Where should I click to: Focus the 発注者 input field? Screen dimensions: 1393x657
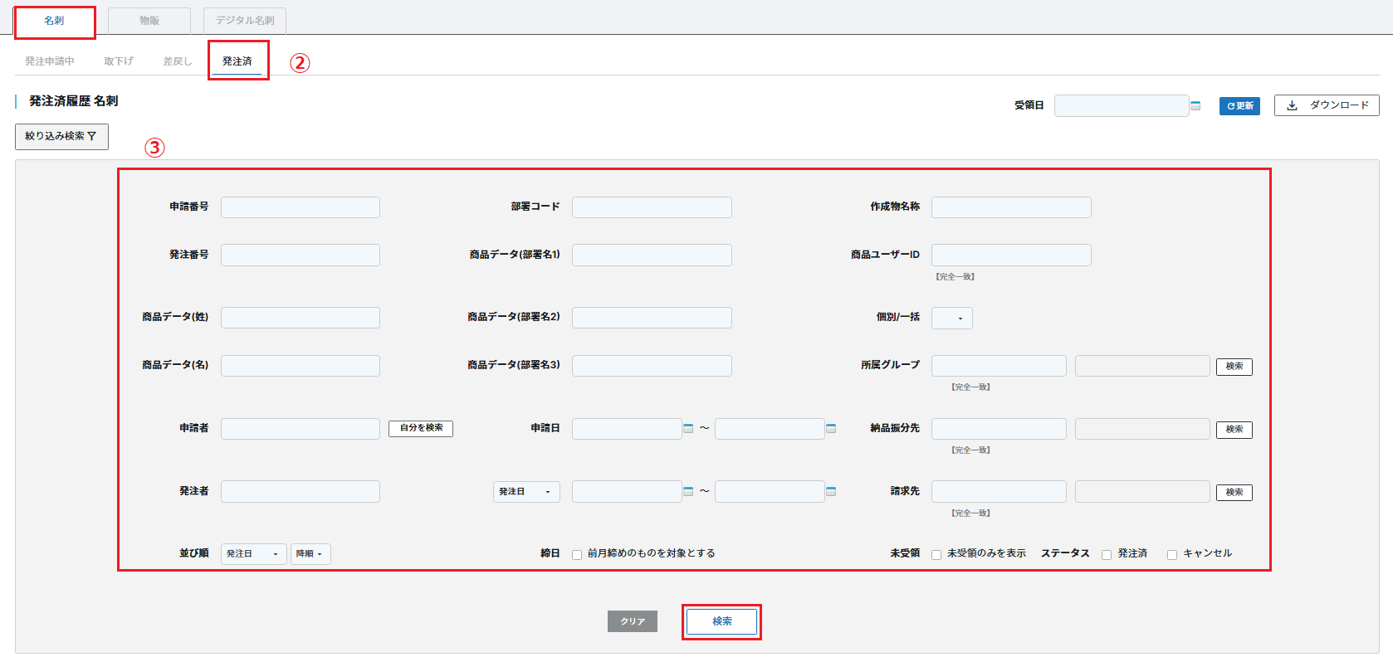301,491
